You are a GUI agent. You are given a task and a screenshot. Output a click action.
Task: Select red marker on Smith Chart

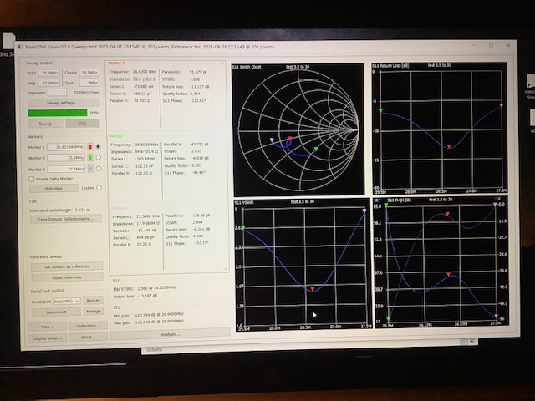click(x=290, y=138)
